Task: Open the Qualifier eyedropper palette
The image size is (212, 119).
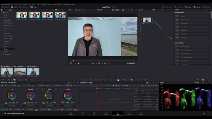Action: 98,80
